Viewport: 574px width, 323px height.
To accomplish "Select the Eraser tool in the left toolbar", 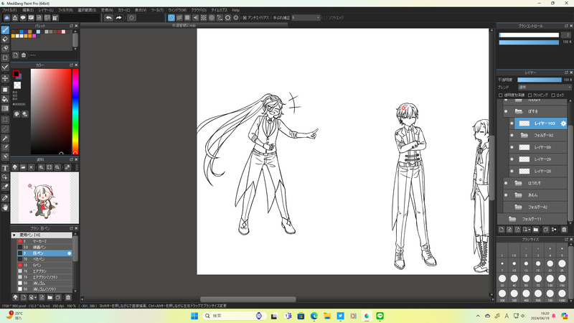I will pyautogui.click(x=5, y=39).
